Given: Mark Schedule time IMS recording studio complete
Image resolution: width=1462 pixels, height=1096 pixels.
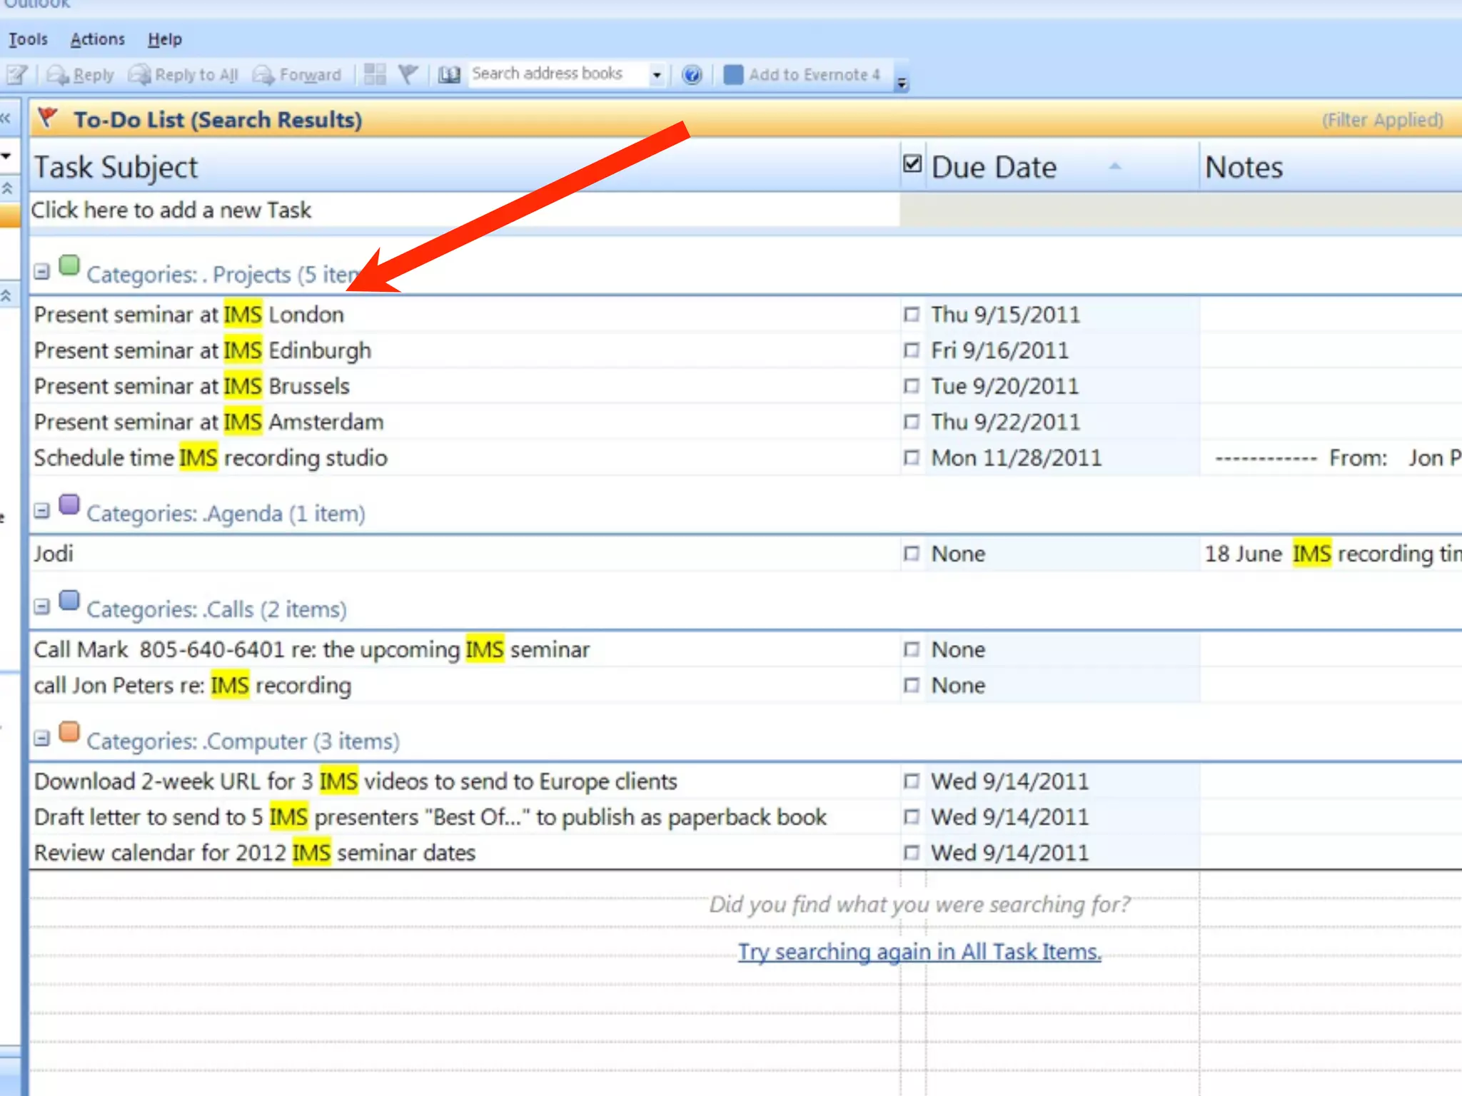Looking at the screenshot, I should [912, 457].
